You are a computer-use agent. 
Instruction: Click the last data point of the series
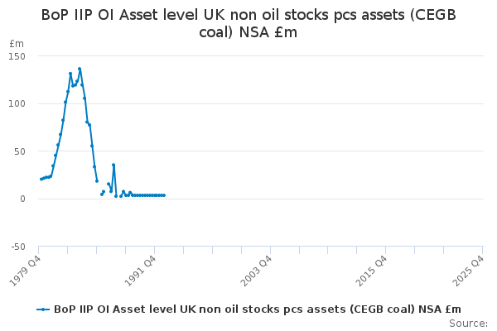pos(164,195)
